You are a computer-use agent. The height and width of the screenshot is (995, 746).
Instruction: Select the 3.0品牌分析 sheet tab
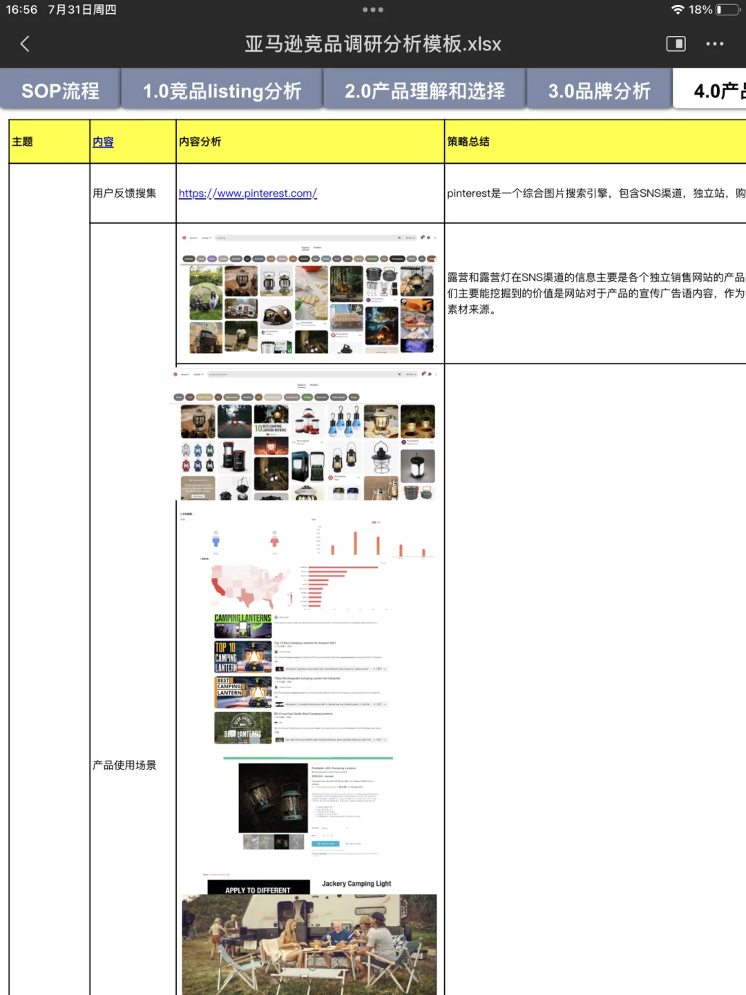tap(600, 91)
